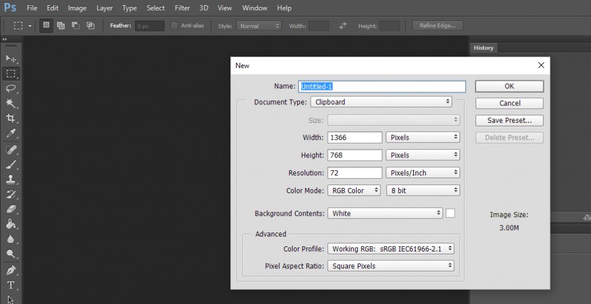The height and width of the screenshot is (304, 591).
Task: Select the Move tool
Action: click(x=11, y=58)
